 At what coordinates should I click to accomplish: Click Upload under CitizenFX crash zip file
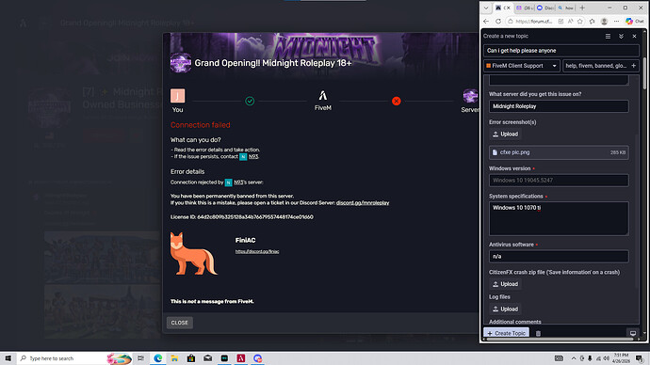pyautogui.click(x=505, y=284)
